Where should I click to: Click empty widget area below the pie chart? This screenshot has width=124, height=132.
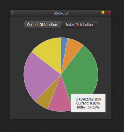coord(61,115)
